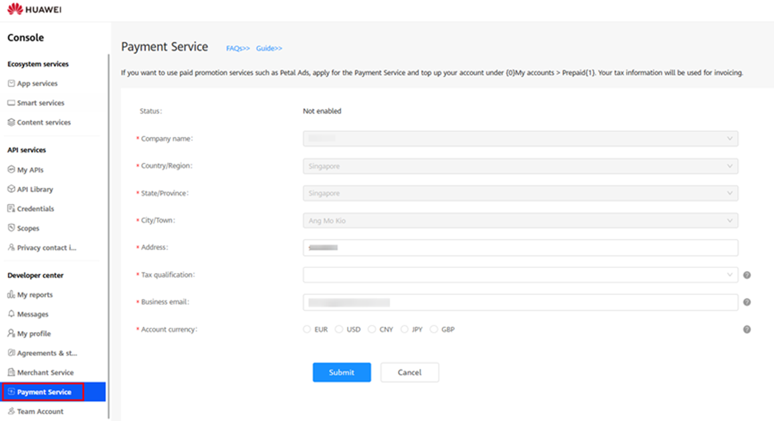This screenshot has width=774, height=421.
Task: Click the blue Submit button
Action: [342, 372]
